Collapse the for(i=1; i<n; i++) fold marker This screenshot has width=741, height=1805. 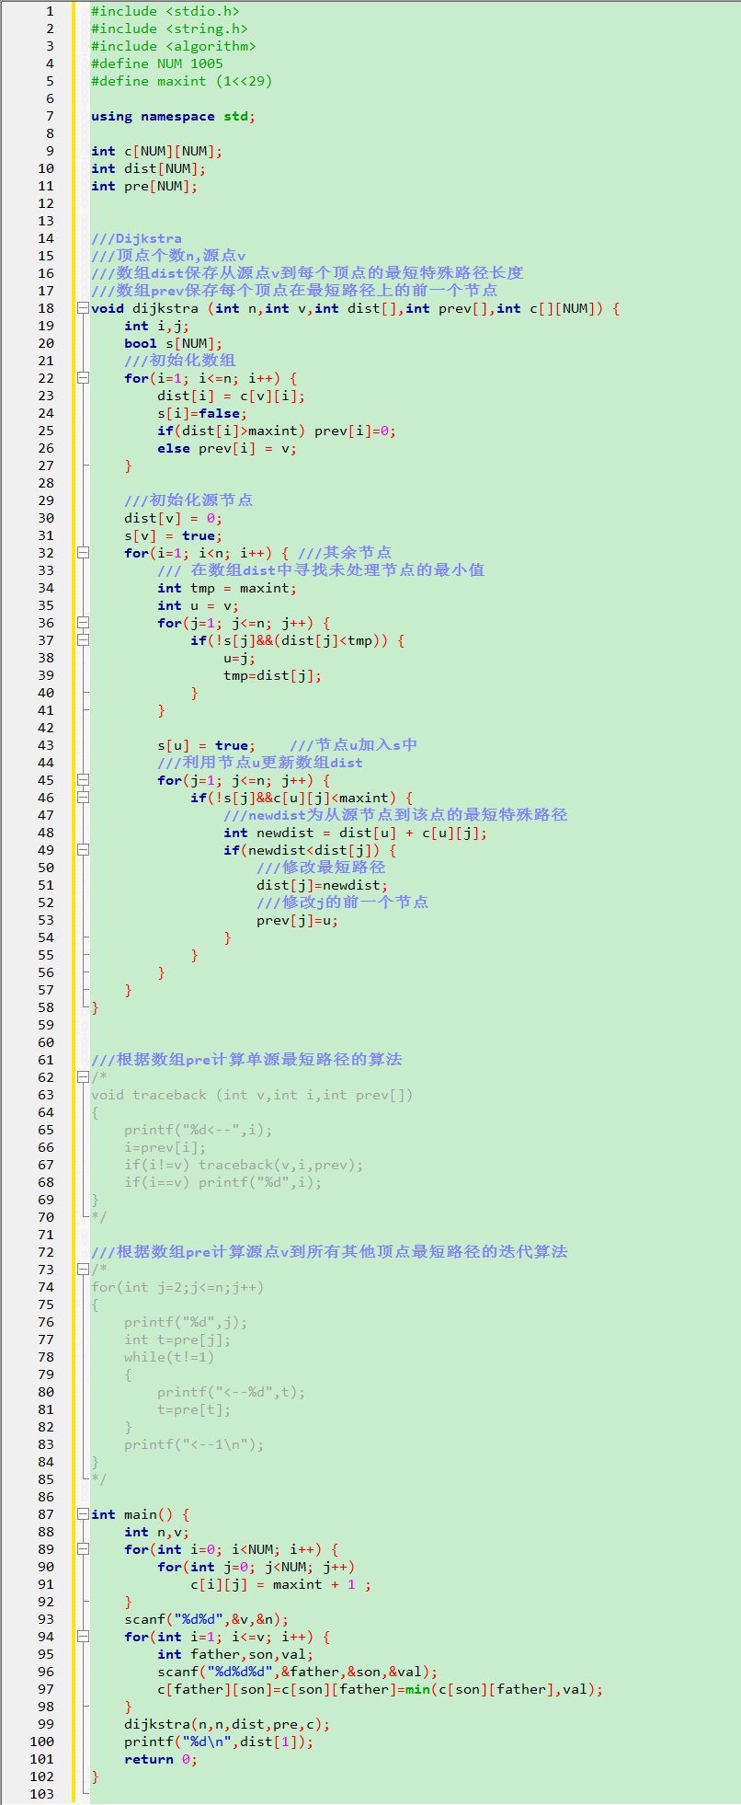[x=83, y=553]
